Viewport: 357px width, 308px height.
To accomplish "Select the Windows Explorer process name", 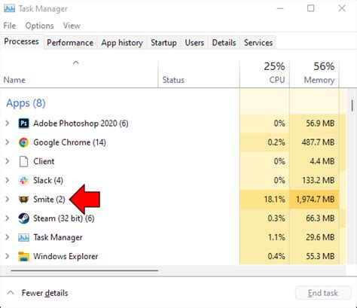I will pyautogui.click(x=66, y=256).
